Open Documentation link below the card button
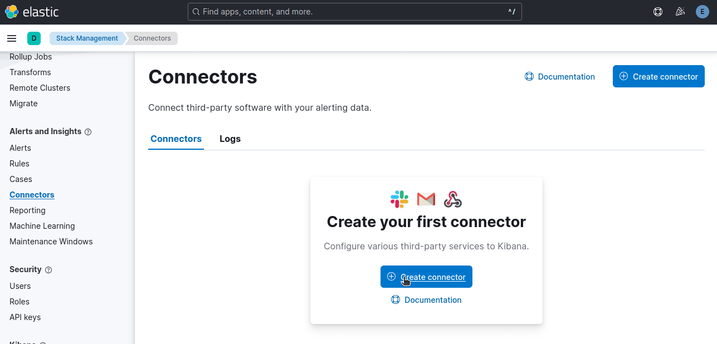 (426, 300)
